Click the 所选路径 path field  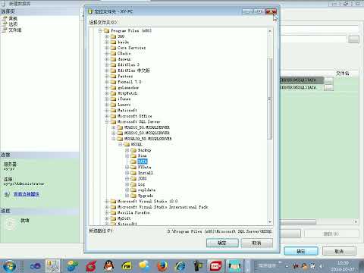point(219,231)
